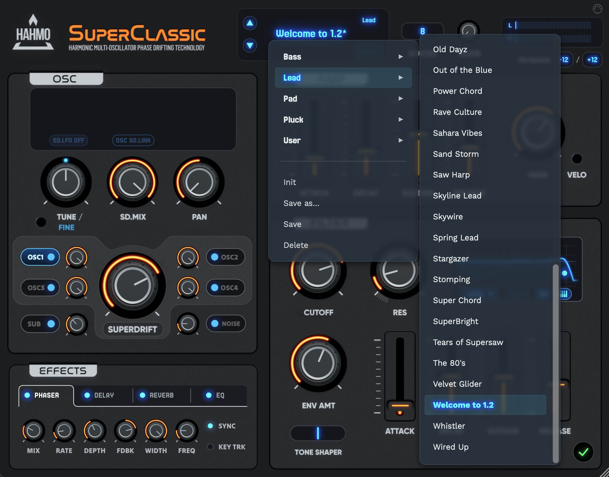Click the phaser RATE knob
Image resolution: width=609 pixels, height=477 pixels.
coord(64,431)
